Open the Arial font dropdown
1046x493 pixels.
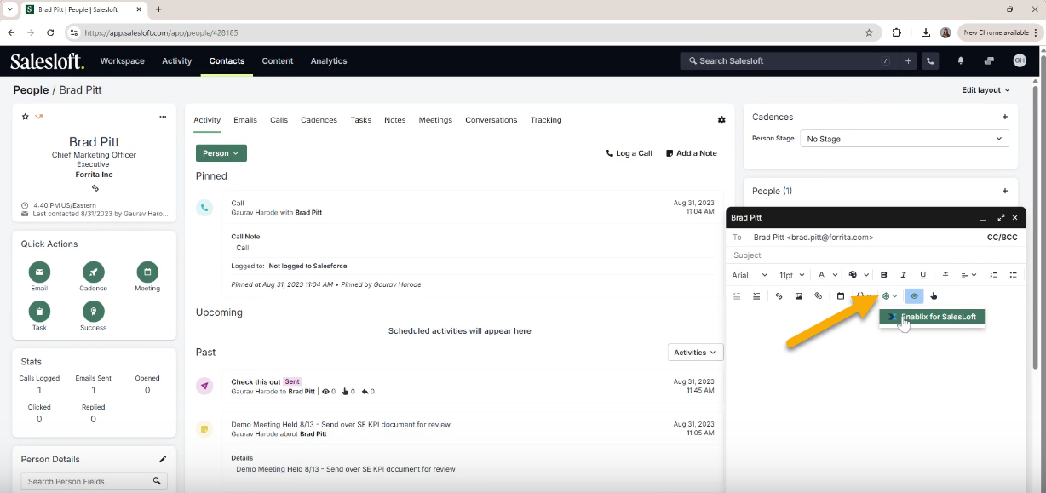point(750,275)
